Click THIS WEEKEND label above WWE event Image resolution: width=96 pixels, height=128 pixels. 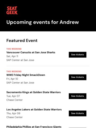click(14, 71)
